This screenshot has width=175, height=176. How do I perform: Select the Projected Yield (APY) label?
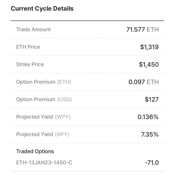click(x=43, y=134)
